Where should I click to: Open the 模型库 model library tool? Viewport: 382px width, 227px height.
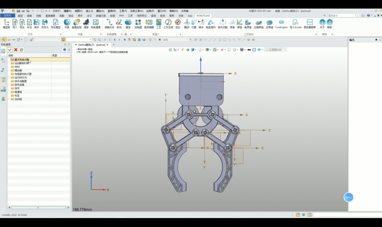6,24
